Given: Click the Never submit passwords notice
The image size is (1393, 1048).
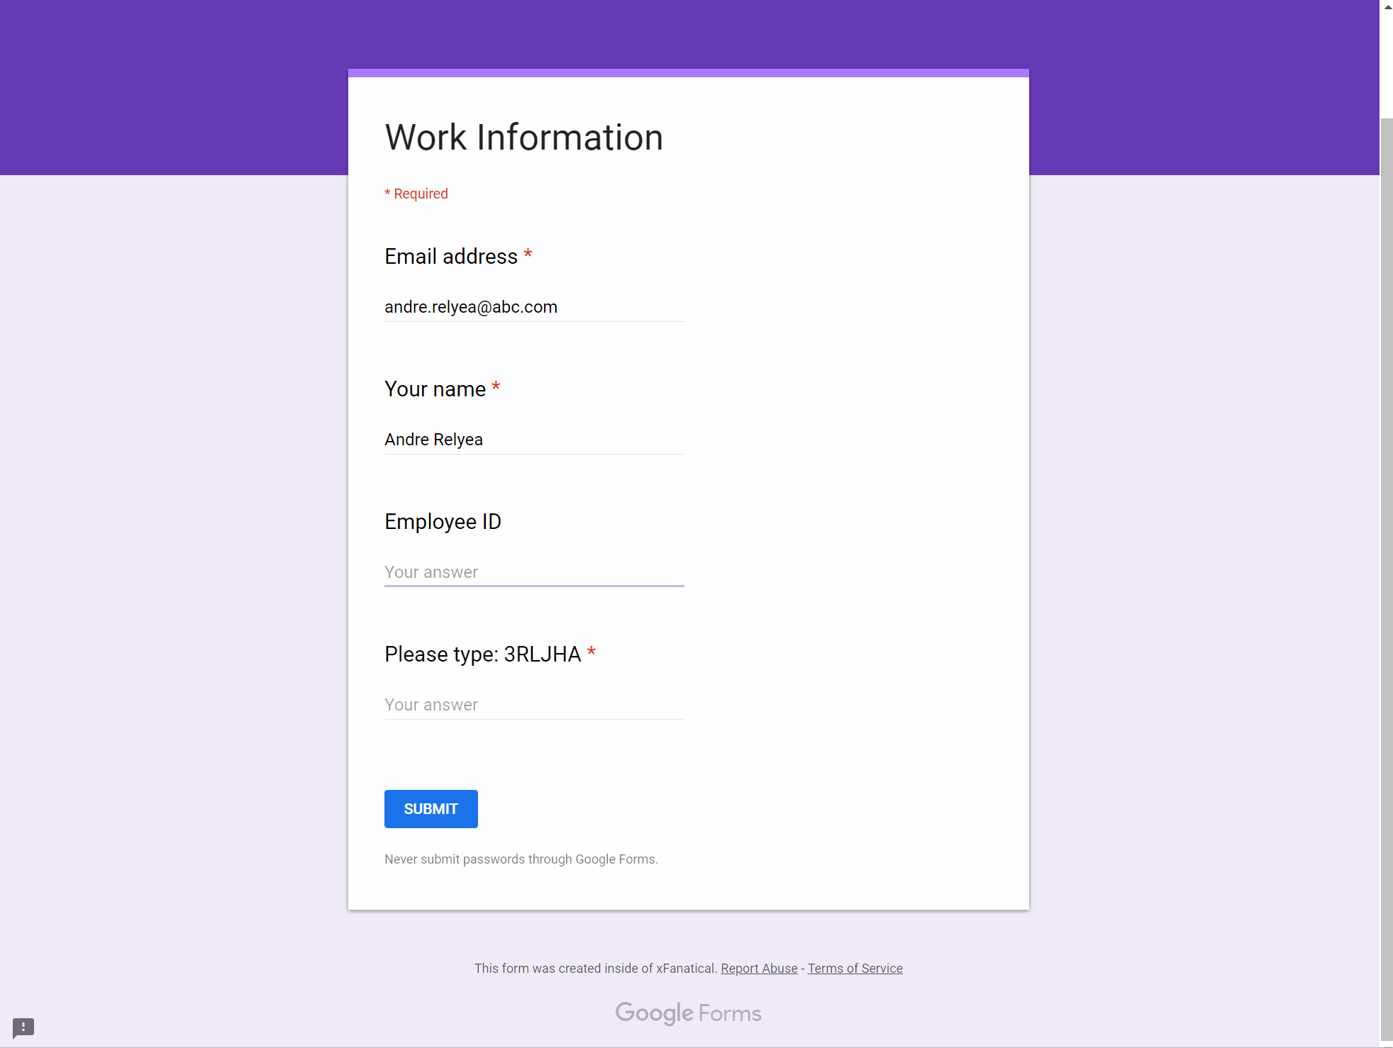Looking at the screenshot, I should tap(521, 859).
